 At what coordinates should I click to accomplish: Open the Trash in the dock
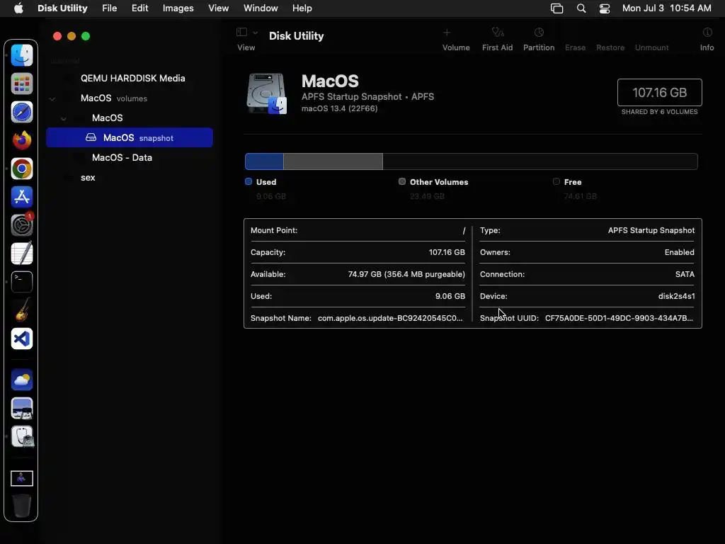22,505
